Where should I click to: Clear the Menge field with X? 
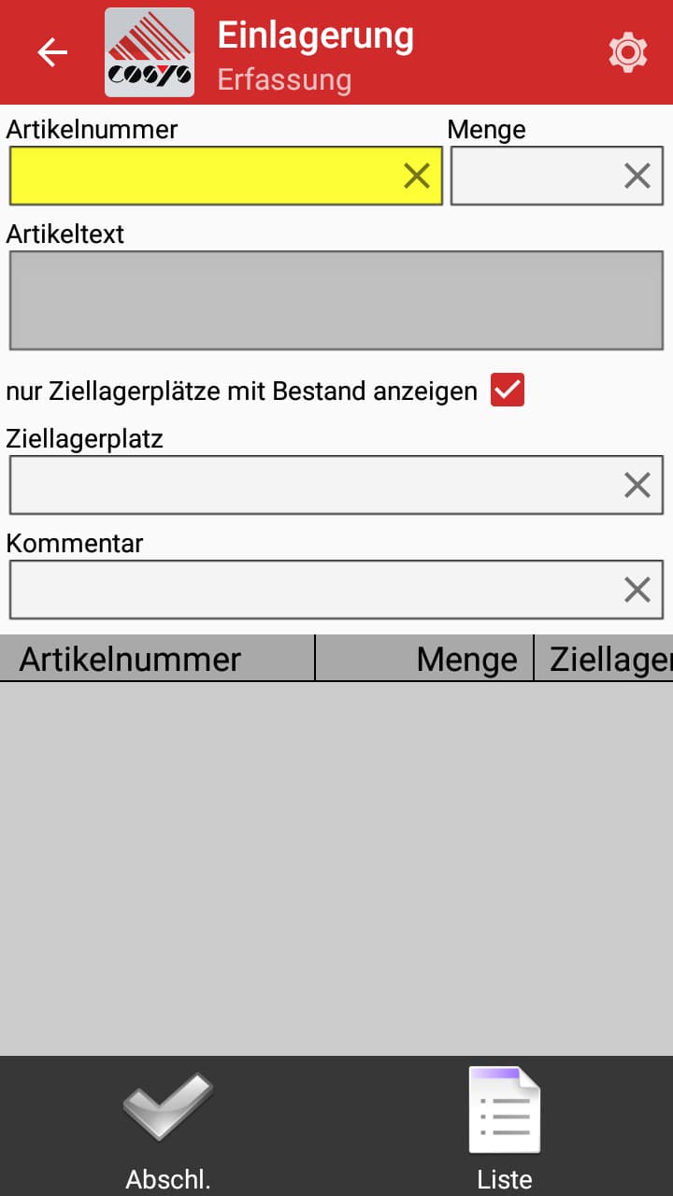(637, 176)
